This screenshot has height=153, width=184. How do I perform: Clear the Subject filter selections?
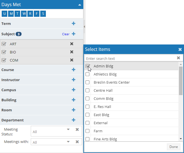pos(66,34)
